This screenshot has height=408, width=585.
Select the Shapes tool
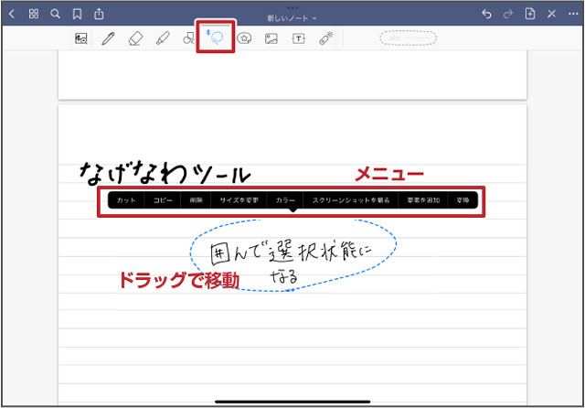tap(188, 38)
